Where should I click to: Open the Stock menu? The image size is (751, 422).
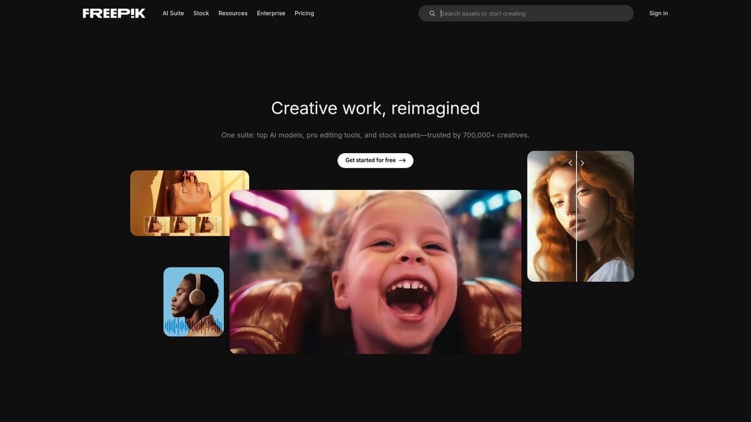(x=201, y=13)
